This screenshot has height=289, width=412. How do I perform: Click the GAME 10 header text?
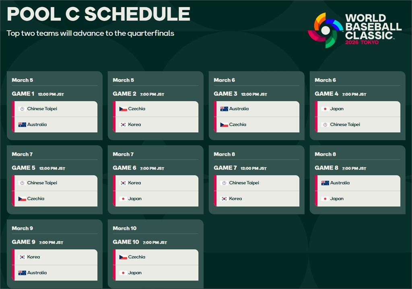coord(126,242)
